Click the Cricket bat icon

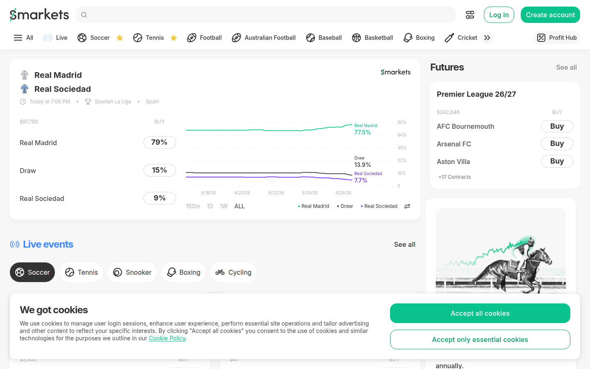pyautogui.click(x=449, y=38)
